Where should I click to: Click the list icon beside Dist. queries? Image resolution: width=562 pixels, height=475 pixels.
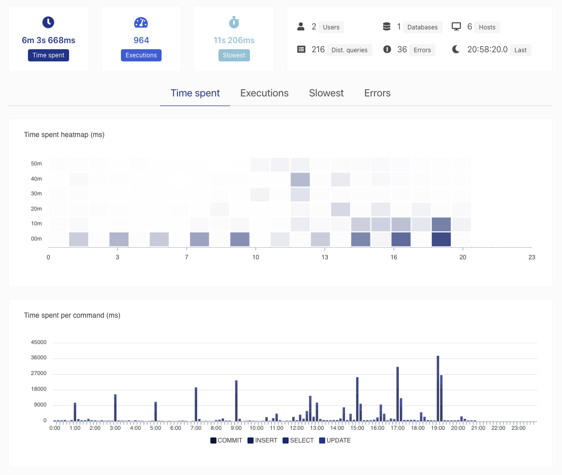point(301,49)
